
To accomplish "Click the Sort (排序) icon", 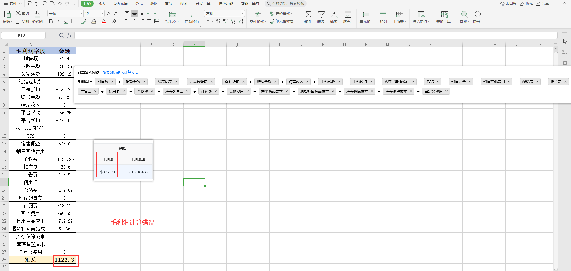I will click(x=335, y=14).
